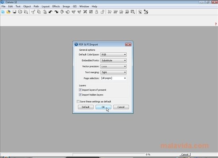Click the Default button in import dialog
This screenshot has width=218, height=158.
coord(86,107)
